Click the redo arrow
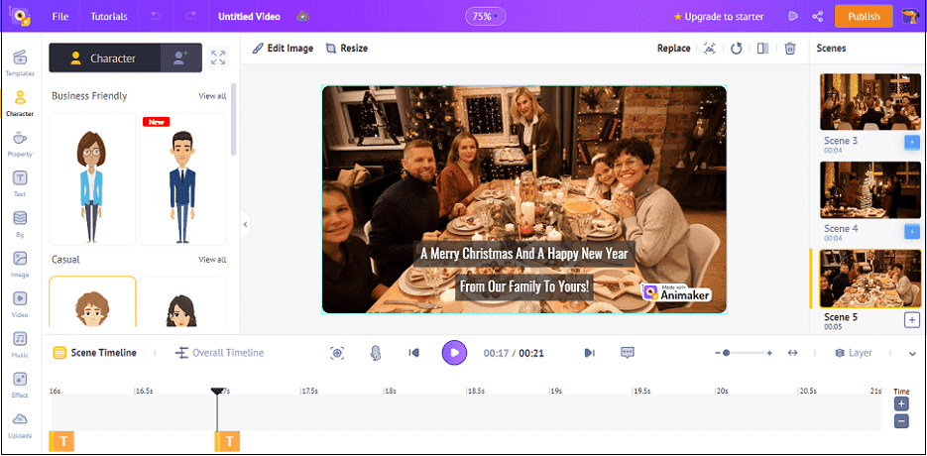 tap(189, 17)
